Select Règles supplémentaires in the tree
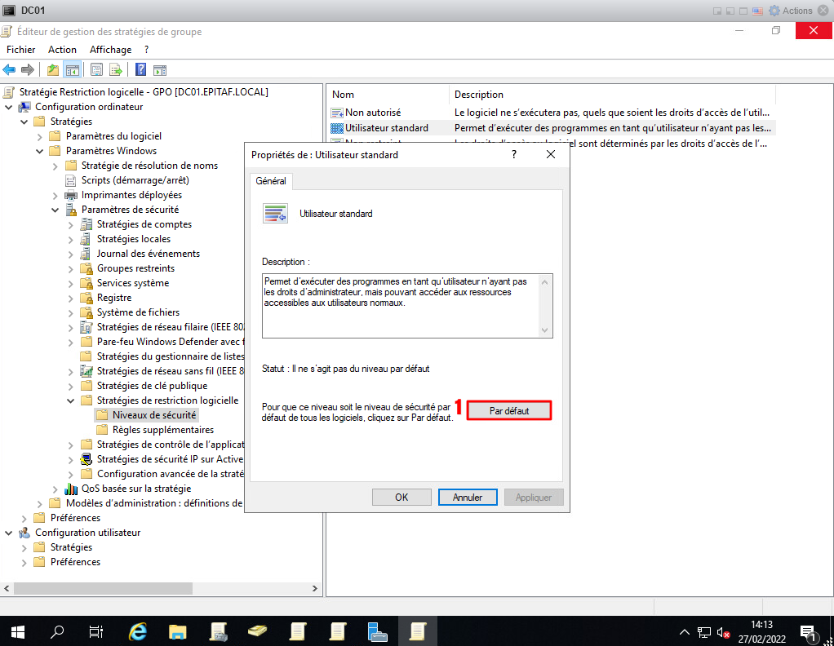834x646 pixels. pyautogui.click(x=162, y=430)
